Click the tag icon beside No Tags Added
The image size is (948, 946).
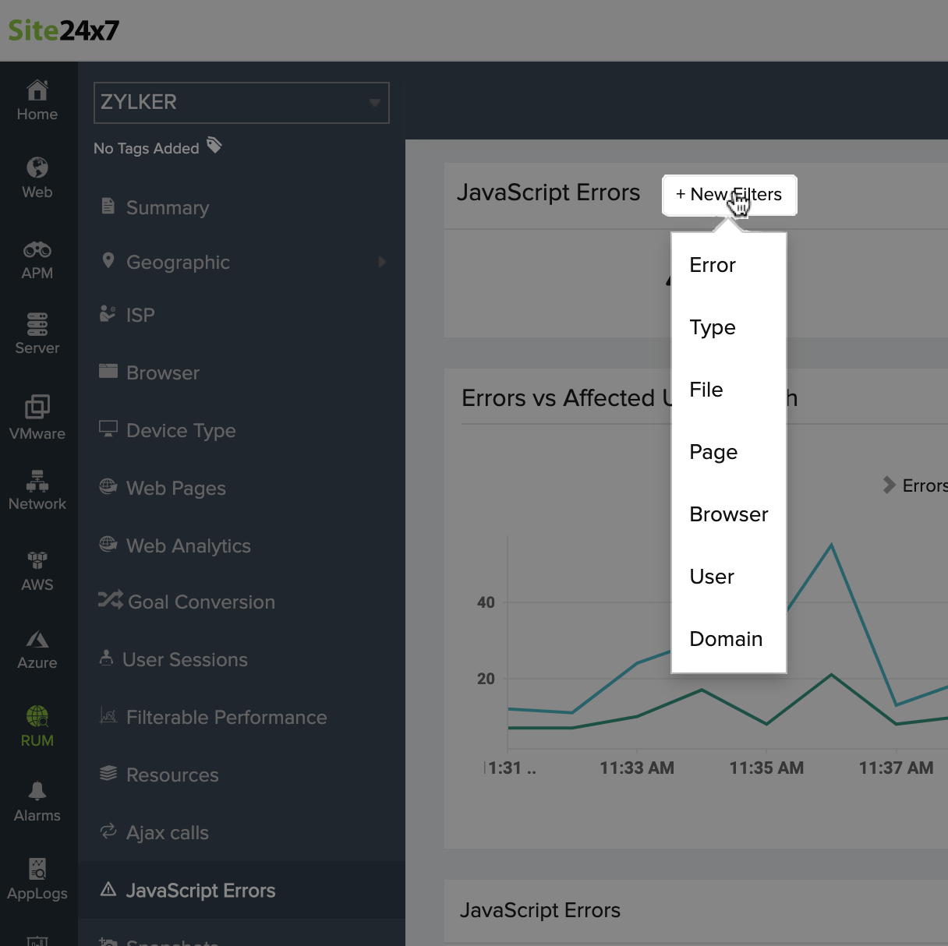point(214,146)
